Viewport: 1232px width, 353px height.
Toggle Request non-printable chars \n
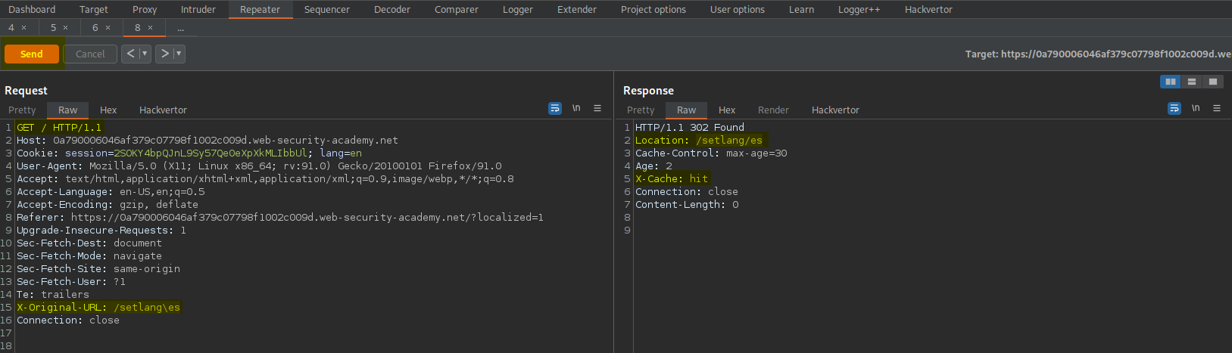tap(576, 108)
